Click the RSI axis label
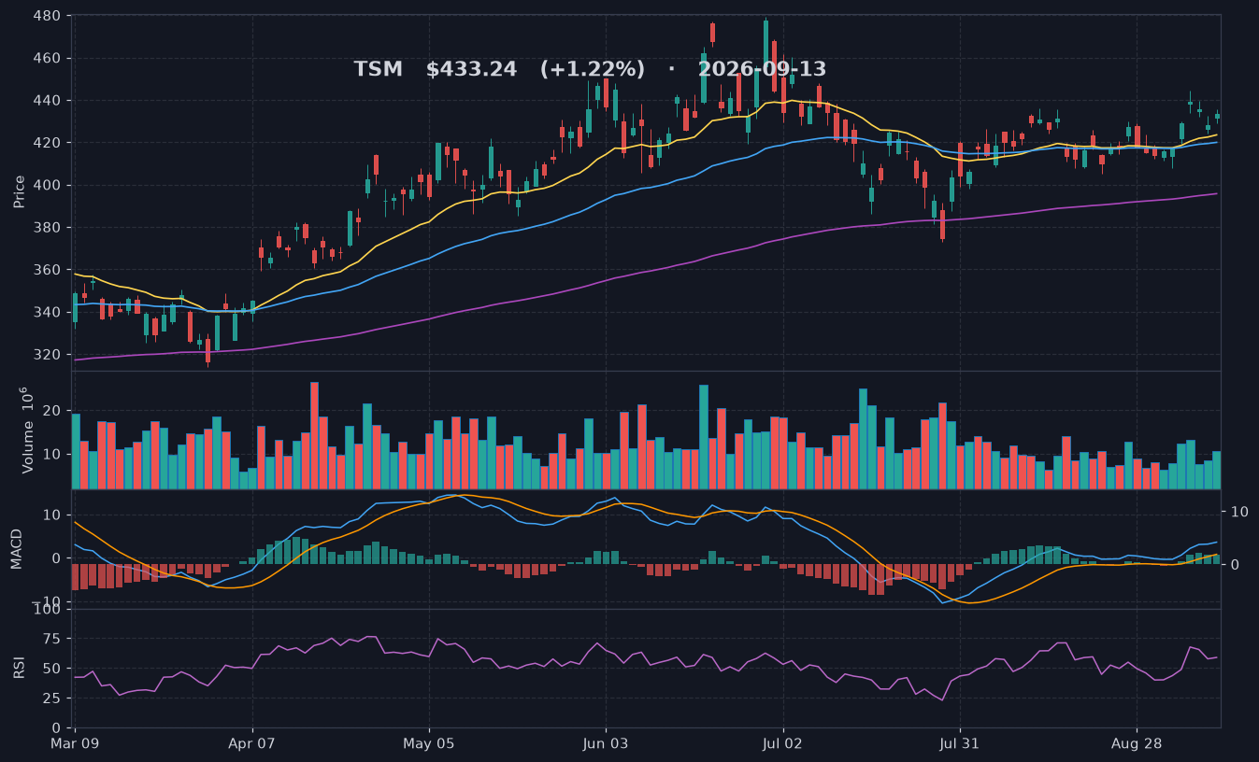This screenshot has width=1259, height=762. 19,668
